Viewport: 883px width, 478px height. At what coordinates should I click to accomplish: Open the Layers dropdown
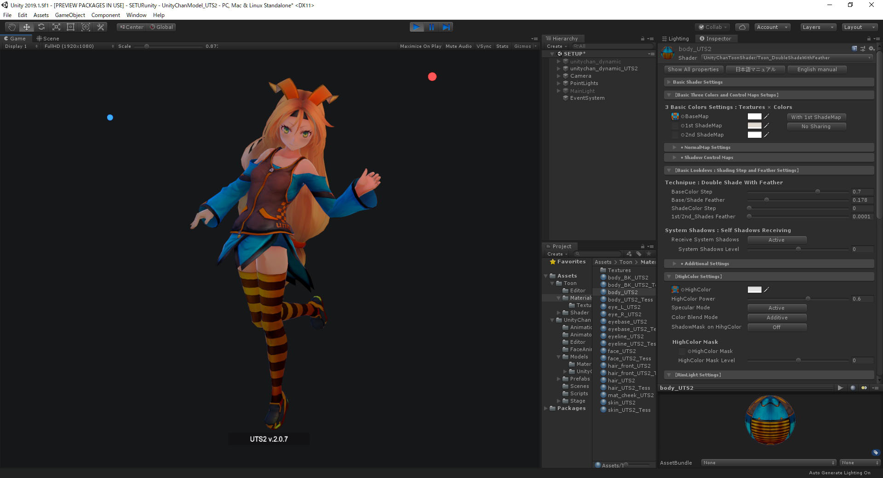tap(818, 27)
